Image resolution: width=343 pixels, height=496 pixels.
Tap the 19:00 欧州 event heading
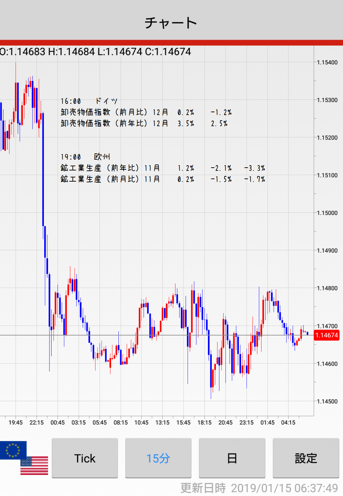pyautogui.click(x=85, y=157)
